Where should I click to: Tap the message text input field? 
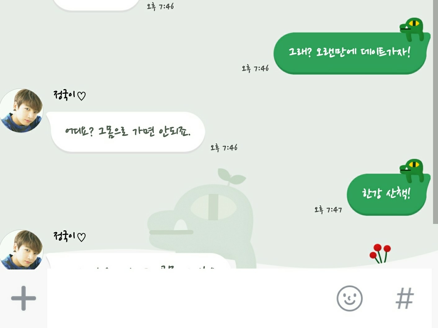tap(189, 298)
